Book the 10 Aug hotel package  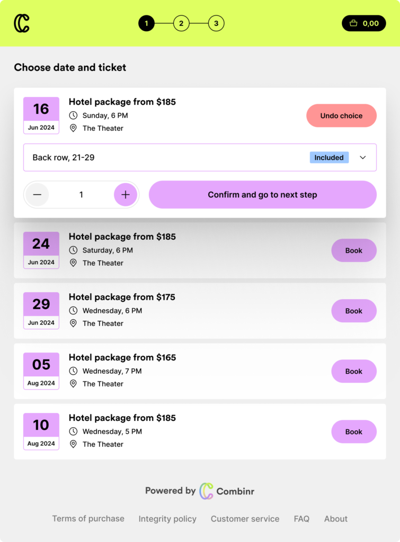[354, 432]
